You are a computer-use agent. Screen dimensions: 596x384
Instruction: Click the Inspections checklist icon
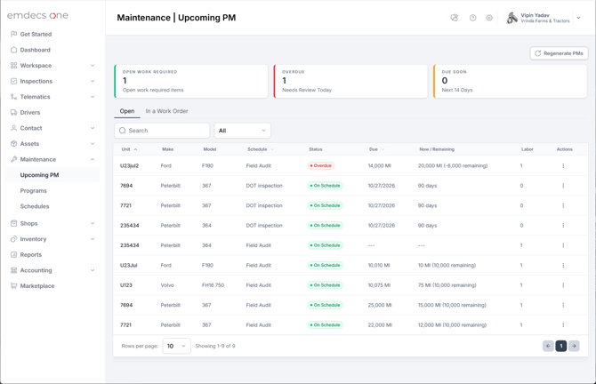click(x=13, y=81)
